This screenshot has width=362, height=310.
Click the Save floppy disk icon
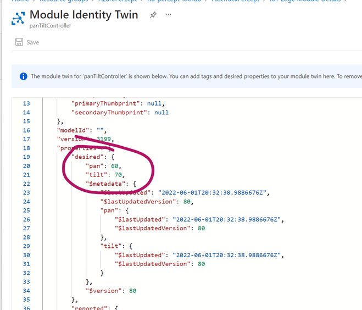tap(19, 42)
